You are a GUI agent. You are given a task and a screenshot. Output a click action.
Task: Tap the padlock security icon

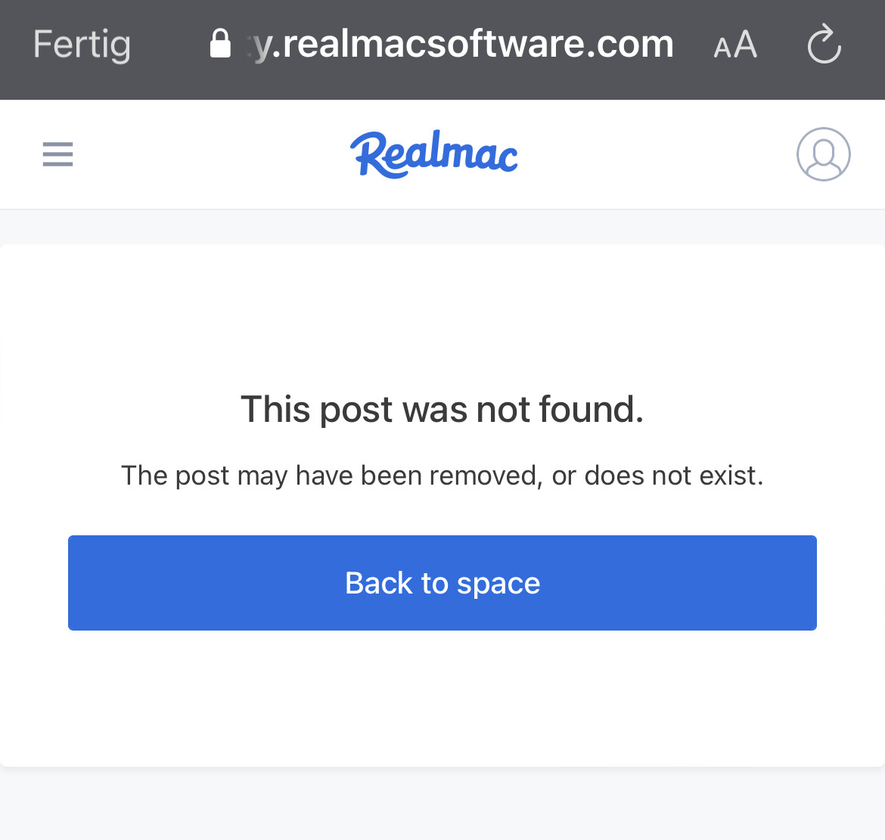(x=220, y=43)
